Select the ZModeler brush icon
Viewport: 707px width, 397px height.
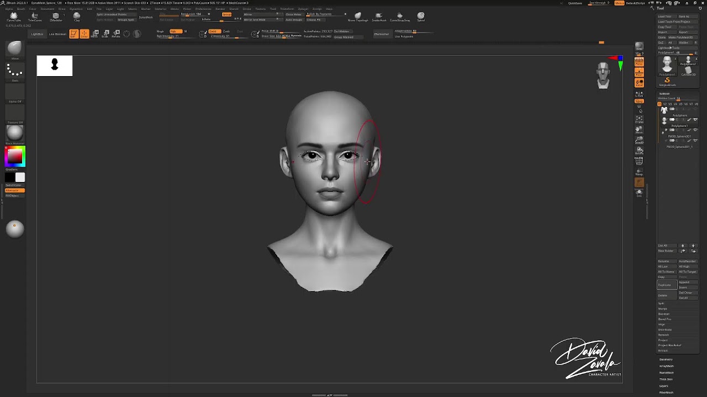coord(56,17)
